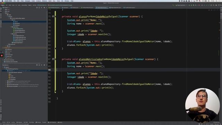Screen dimensions: 222x125
Task: Hide the Project panel with minus icon
Action: [46, 8]
